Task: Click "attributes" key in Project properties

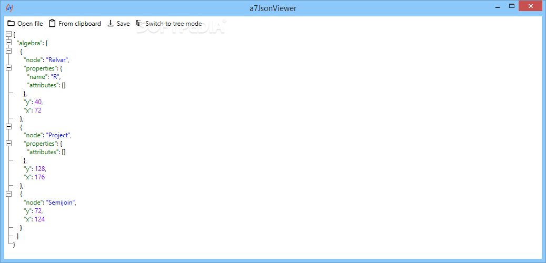Action: (42, 152)
